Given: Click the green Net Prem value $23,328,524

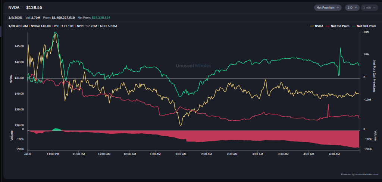Looking at the screenshot, I should 98,17.
